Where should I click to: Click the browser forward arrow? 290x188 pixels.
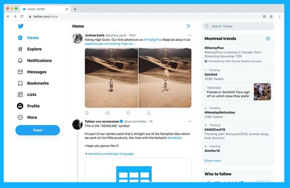point(15,16)
